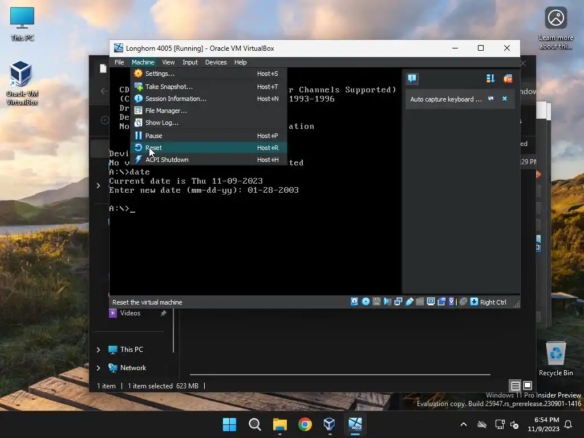Viewport: 584px width, 438px height.
Task: Click the pin icon beside Videos
Action: [x=163, y=313]
